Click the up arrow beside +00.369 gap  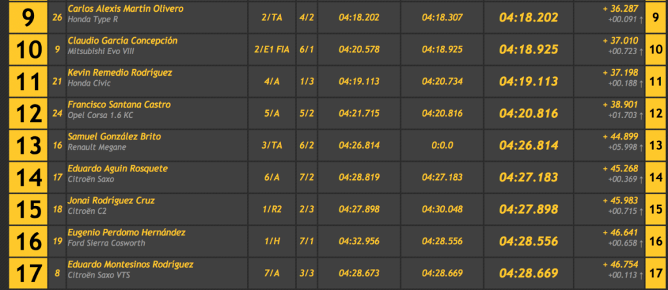tap(640, 179)
